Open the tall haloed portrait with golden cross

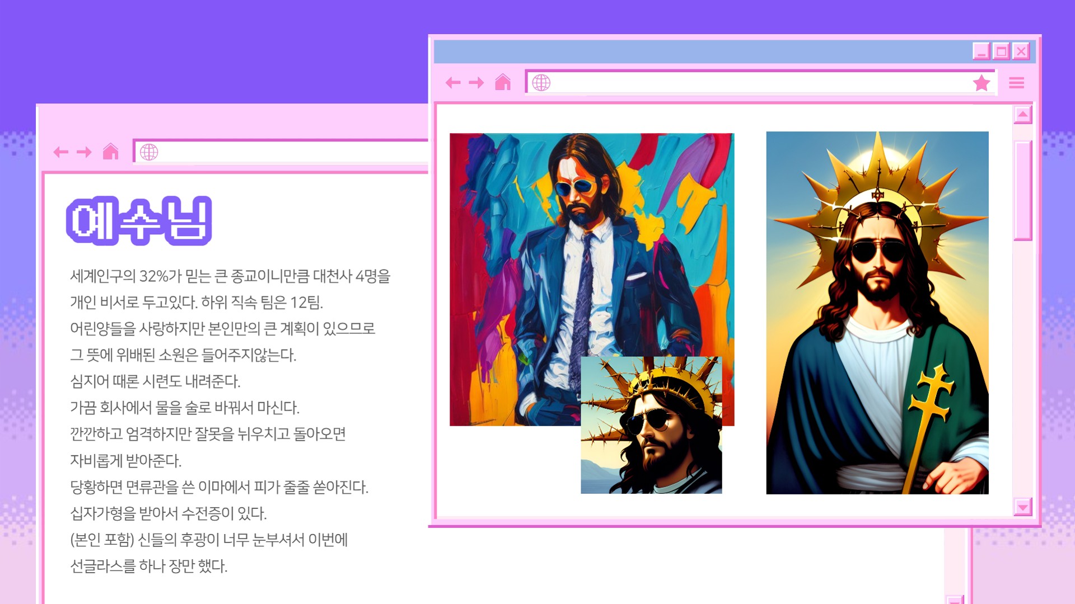click(x=877, y=313)
